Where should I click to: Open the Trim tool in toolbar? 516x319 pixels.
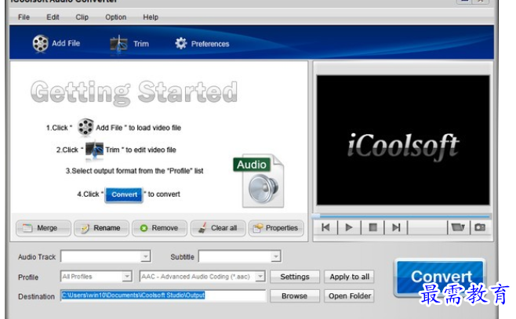pyautogui.click(x=129, y=45)
